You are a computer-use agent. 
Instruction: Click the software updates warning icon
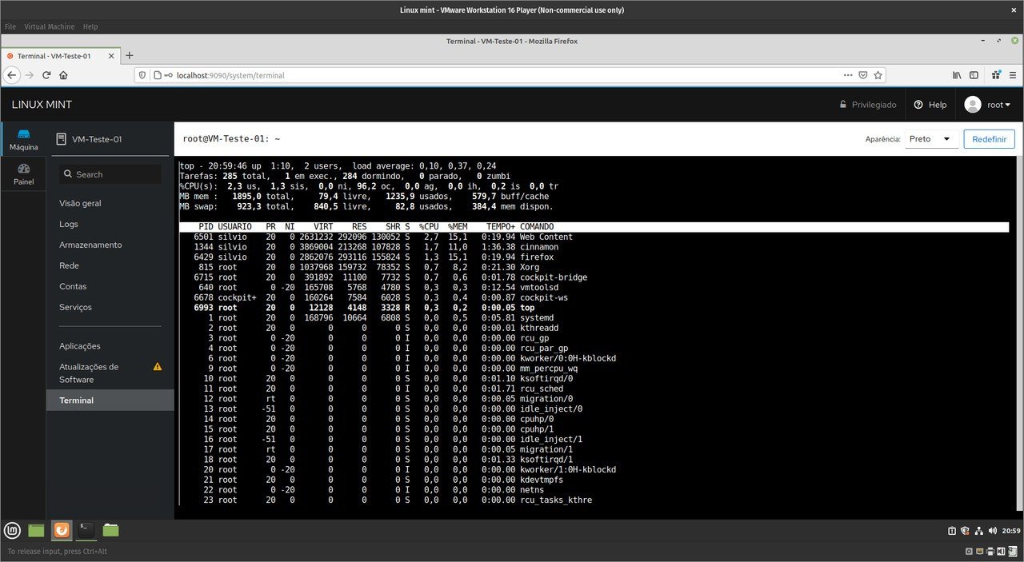pos(158,367)
